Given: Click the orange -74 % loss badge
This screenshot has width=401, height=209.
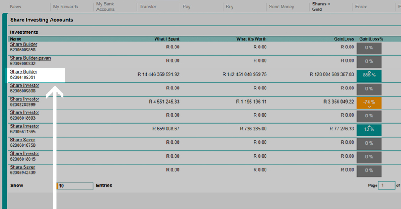Looking at the screenshot, I should (x=369, y=102).
